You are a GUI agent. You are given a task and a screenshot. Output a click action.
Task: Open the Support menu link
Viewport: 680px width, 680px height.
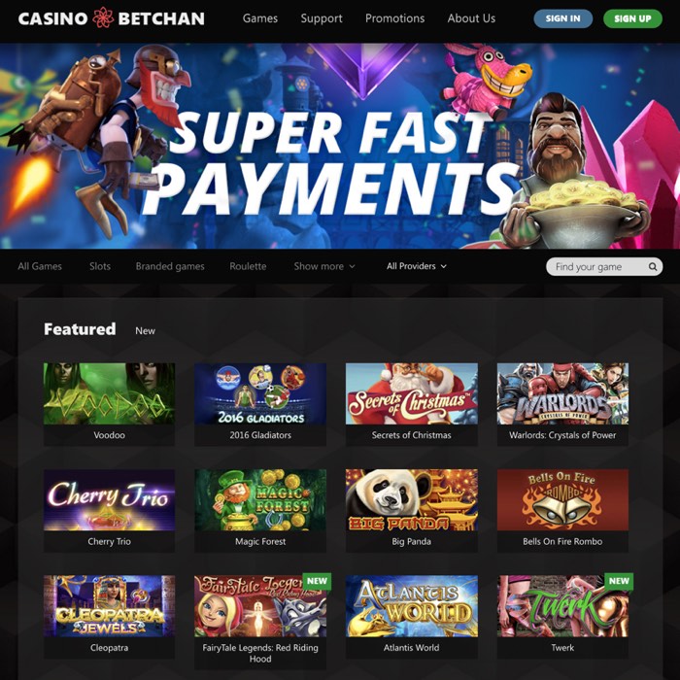(x=322, y=18)
